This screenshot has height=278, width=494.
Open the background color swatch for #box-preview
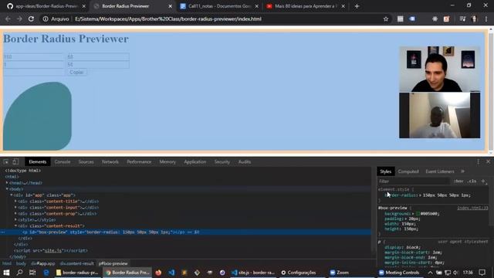coord(418,214)
